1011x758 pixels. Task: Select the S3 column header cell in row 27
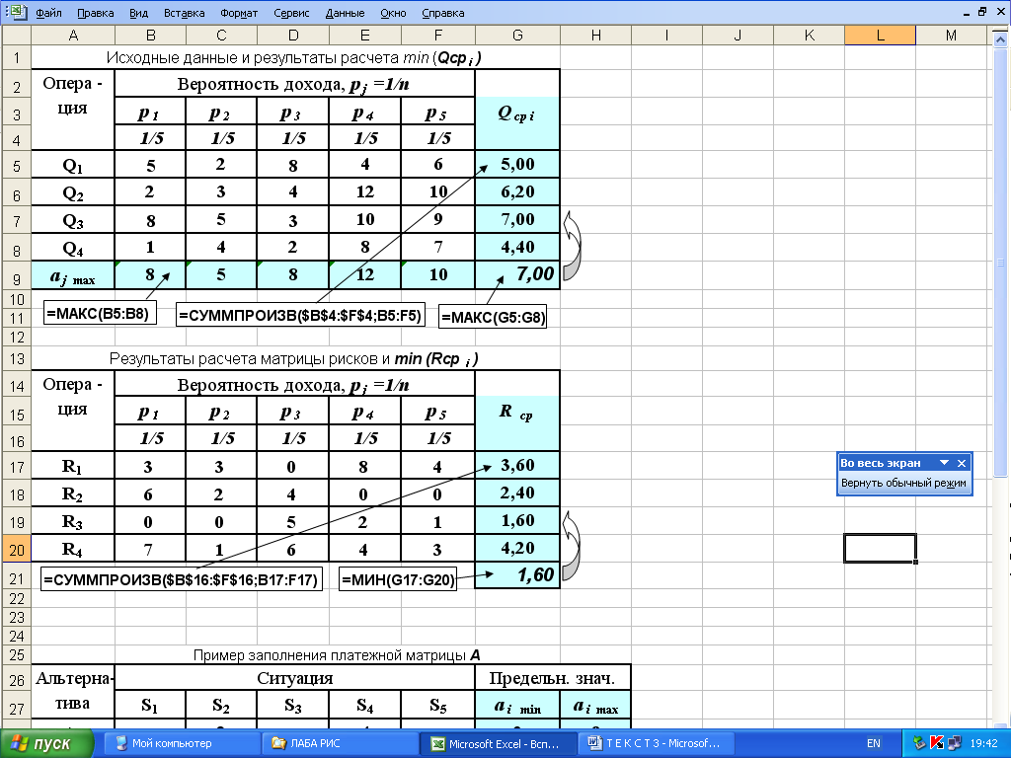coord(292,706)
